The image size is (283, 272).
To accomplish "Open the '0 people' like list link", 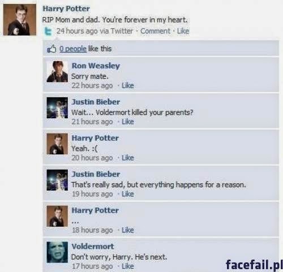I will pyautogui.click(x=73, y=49).
